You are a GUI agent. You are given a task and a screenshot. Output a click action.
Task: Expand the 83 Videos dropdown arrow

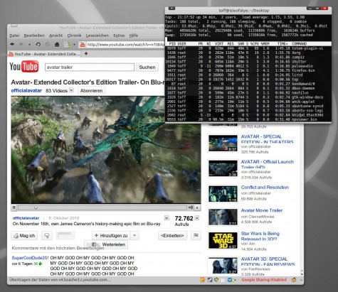71,90
